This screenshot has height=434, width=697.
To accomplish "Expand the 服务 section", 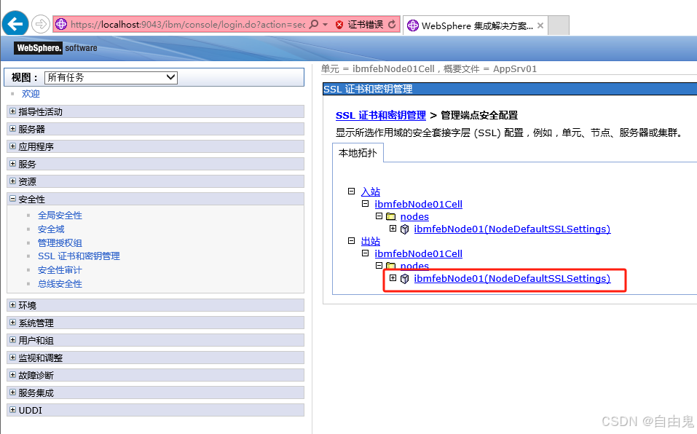I will [x=12, y=163].
